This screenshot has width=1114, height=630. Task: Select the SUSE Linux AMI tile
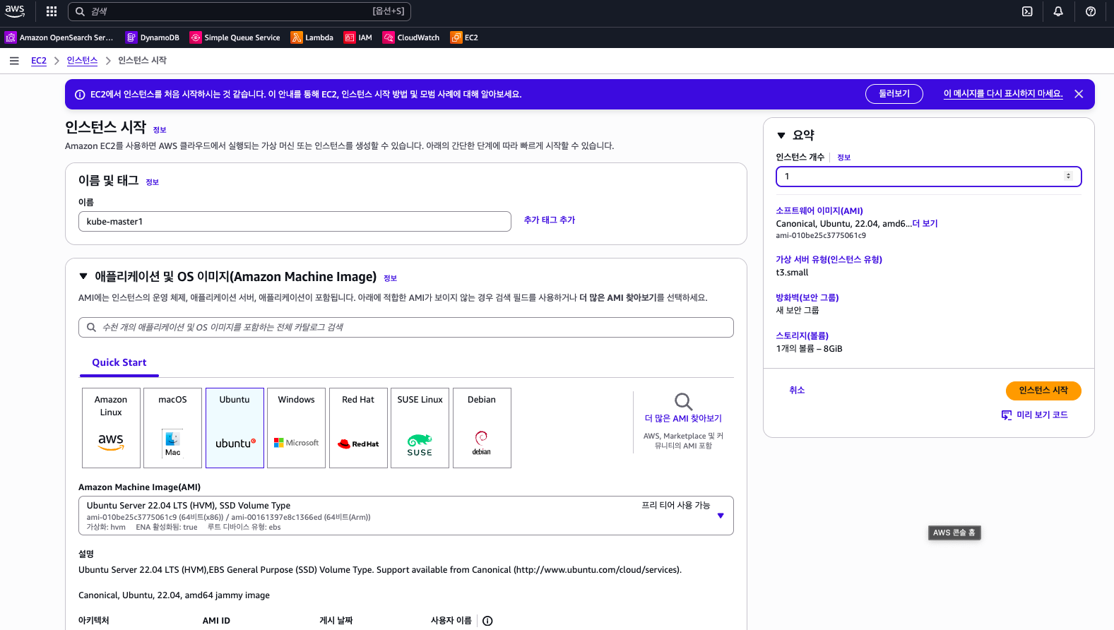420,428
